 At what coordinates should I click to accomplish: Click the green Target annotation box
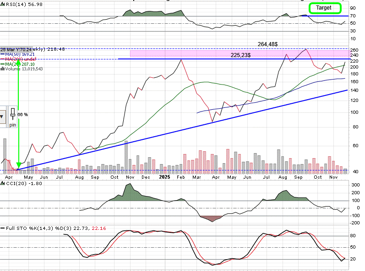(x=325, y=8)
